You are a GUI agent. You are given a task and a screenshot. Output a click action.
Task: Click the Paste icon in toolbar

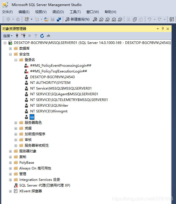click(141, 19)
